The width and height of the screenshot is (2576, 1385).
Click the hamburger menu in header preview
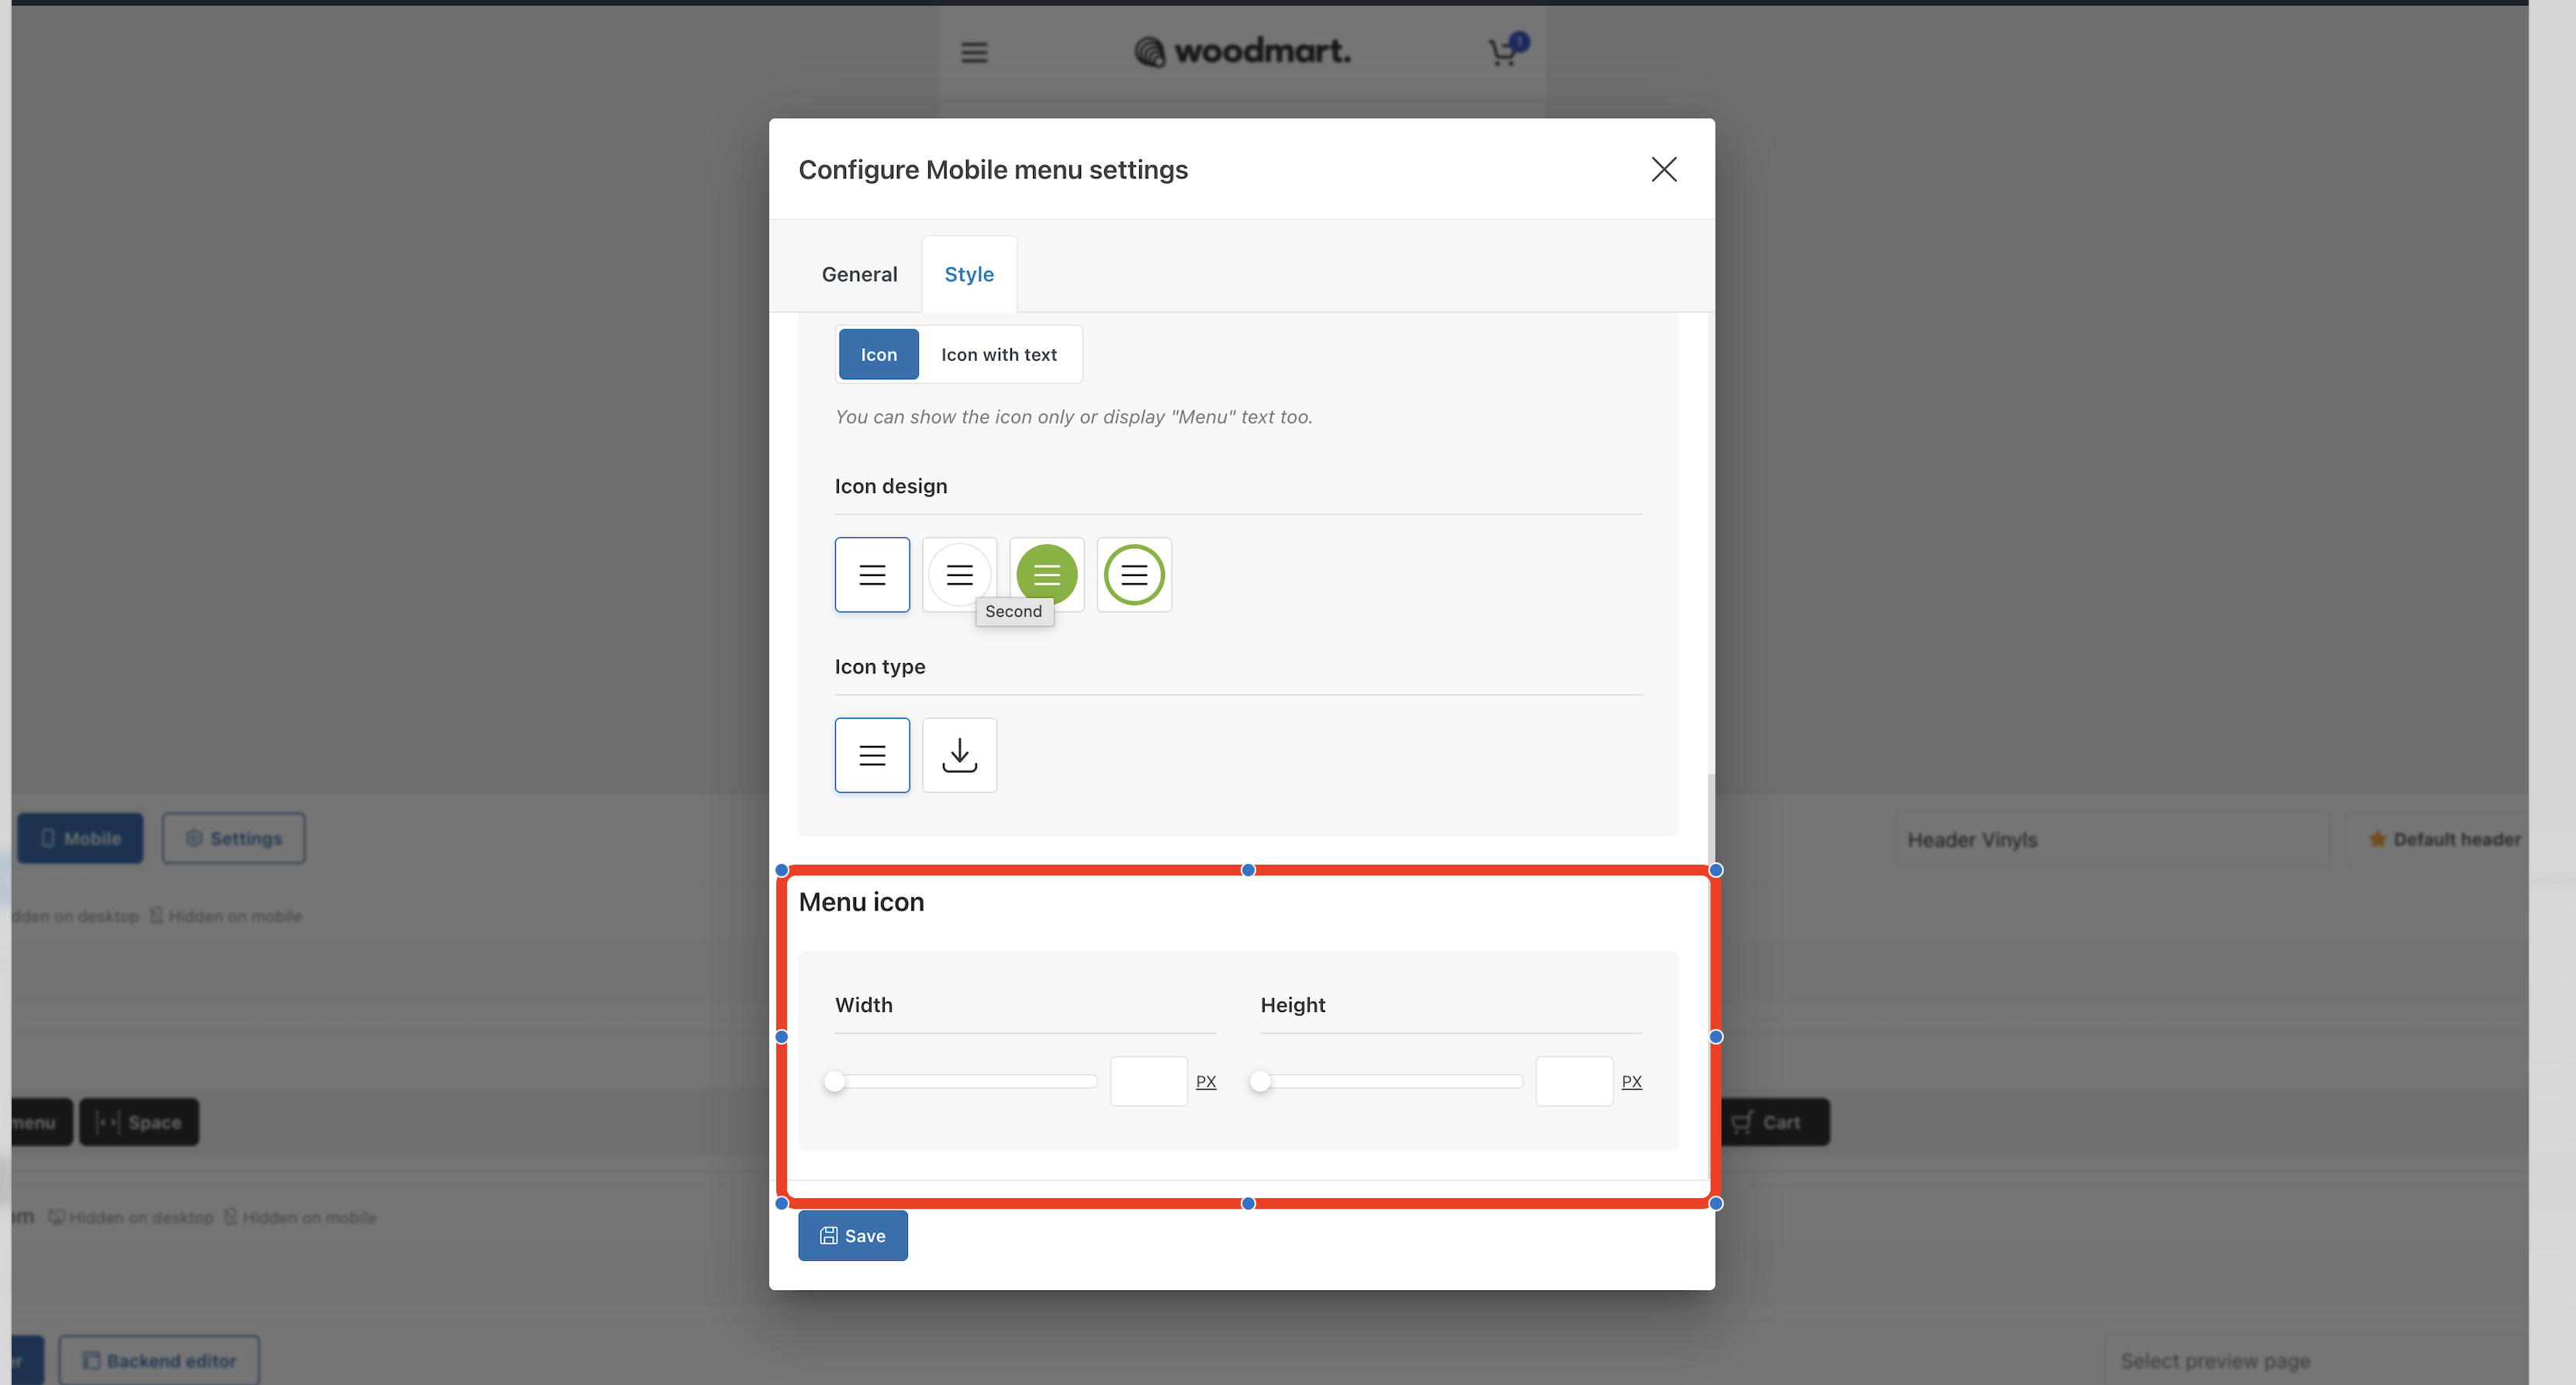tap(974, 52)
